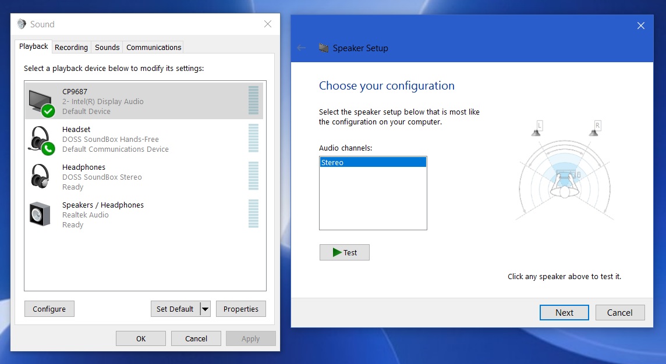The width and height of the screenshot is (666, 364).
Task: Select the Realtek Speakers device icon
Action: pyautogui.click(x=40, y=215)
